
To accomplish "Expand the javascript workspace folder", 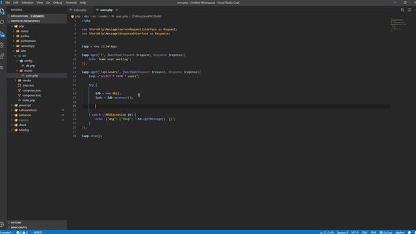I will point(37,105).
